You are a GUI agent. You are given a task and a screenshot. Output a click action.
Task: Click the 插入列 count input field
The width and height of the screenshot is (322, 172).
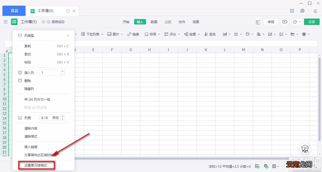(50, 73)
